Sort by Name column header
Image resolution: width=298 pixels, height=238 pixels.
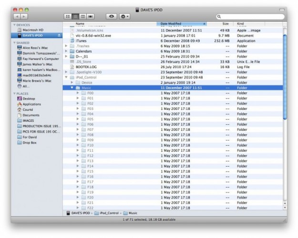(x=110, y=24)
